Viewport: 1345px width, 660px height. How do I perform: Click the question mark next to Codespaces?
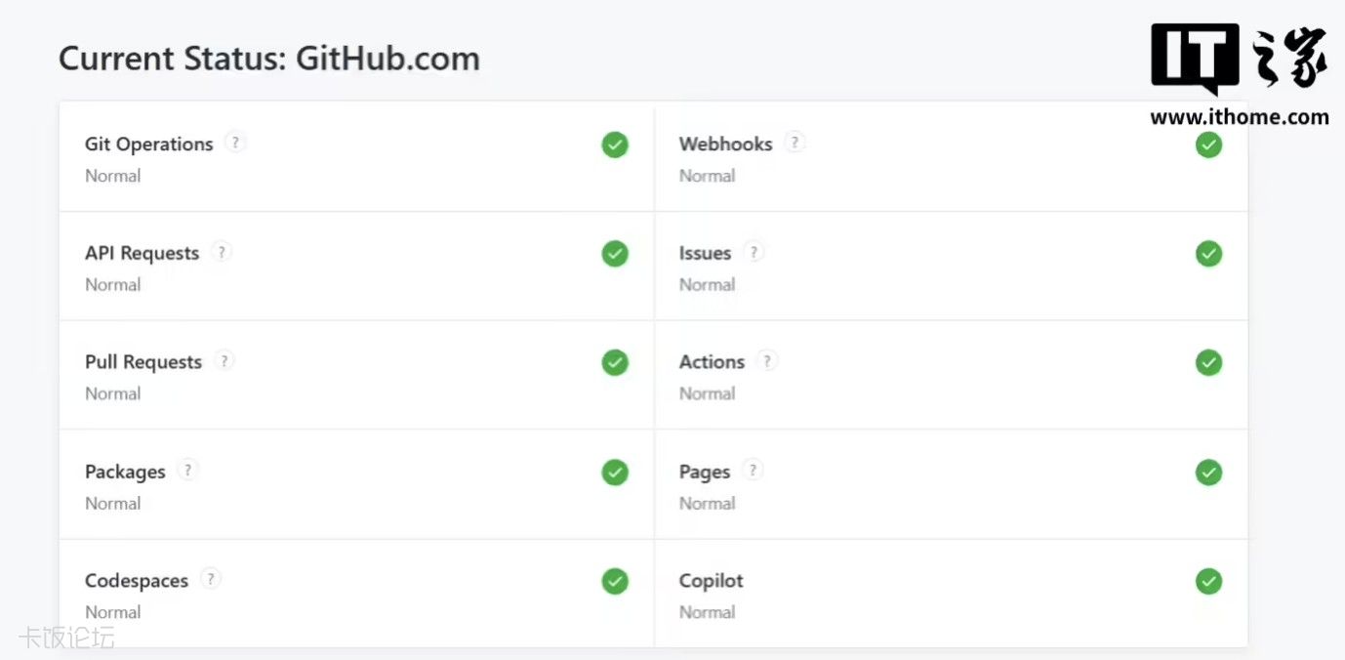pos(211,578)
